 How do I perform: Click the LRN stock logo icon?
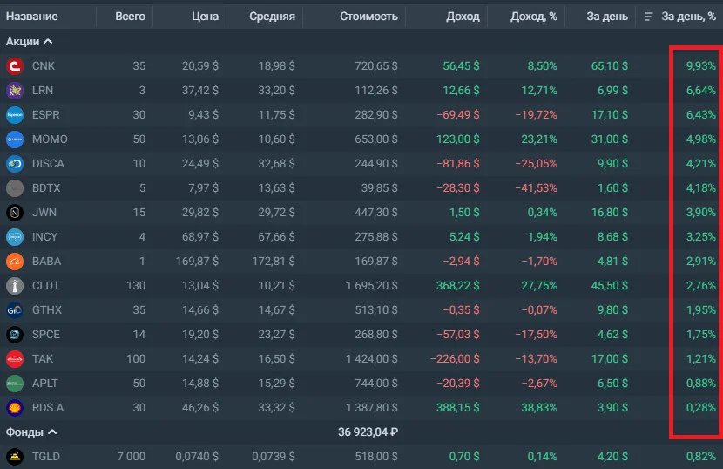(x=15, y=91)
